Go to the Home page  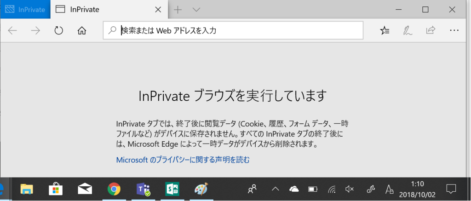(82, 30)
